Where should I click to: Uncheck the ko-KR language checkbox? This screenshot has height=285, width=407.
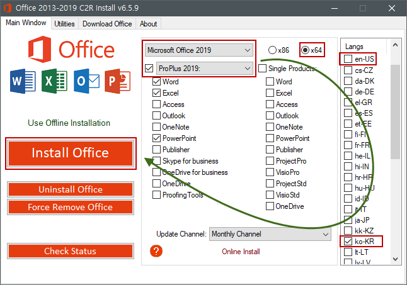348,242
